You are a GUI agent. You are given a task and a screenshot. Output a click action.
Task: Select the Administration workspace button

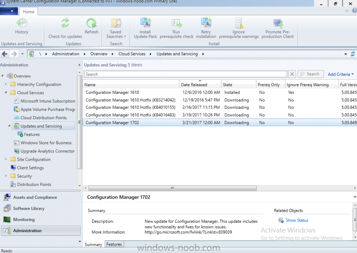41,231
